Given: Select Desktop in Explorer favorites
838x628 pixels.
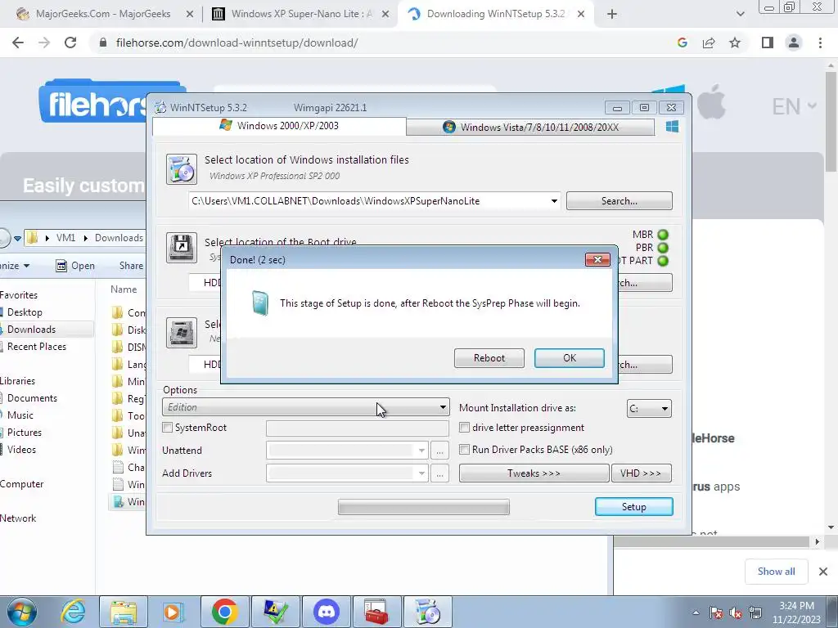Looking at the screenshot, I should [x=25, y=312].
